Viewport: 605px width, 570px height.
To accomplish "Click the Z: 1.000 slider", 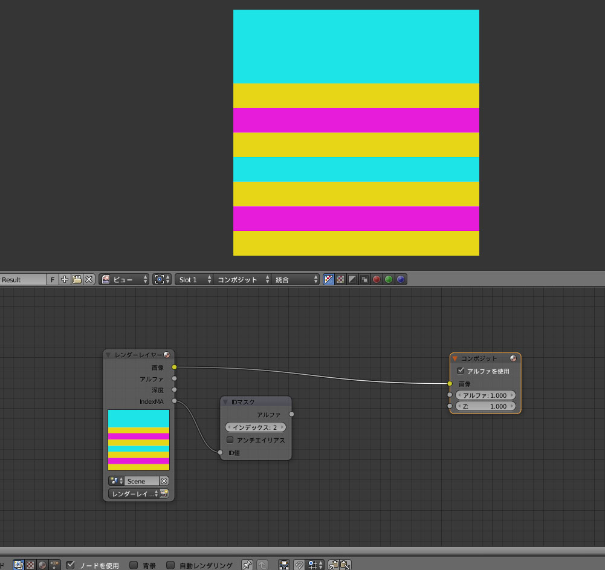I will click(485, 406).
